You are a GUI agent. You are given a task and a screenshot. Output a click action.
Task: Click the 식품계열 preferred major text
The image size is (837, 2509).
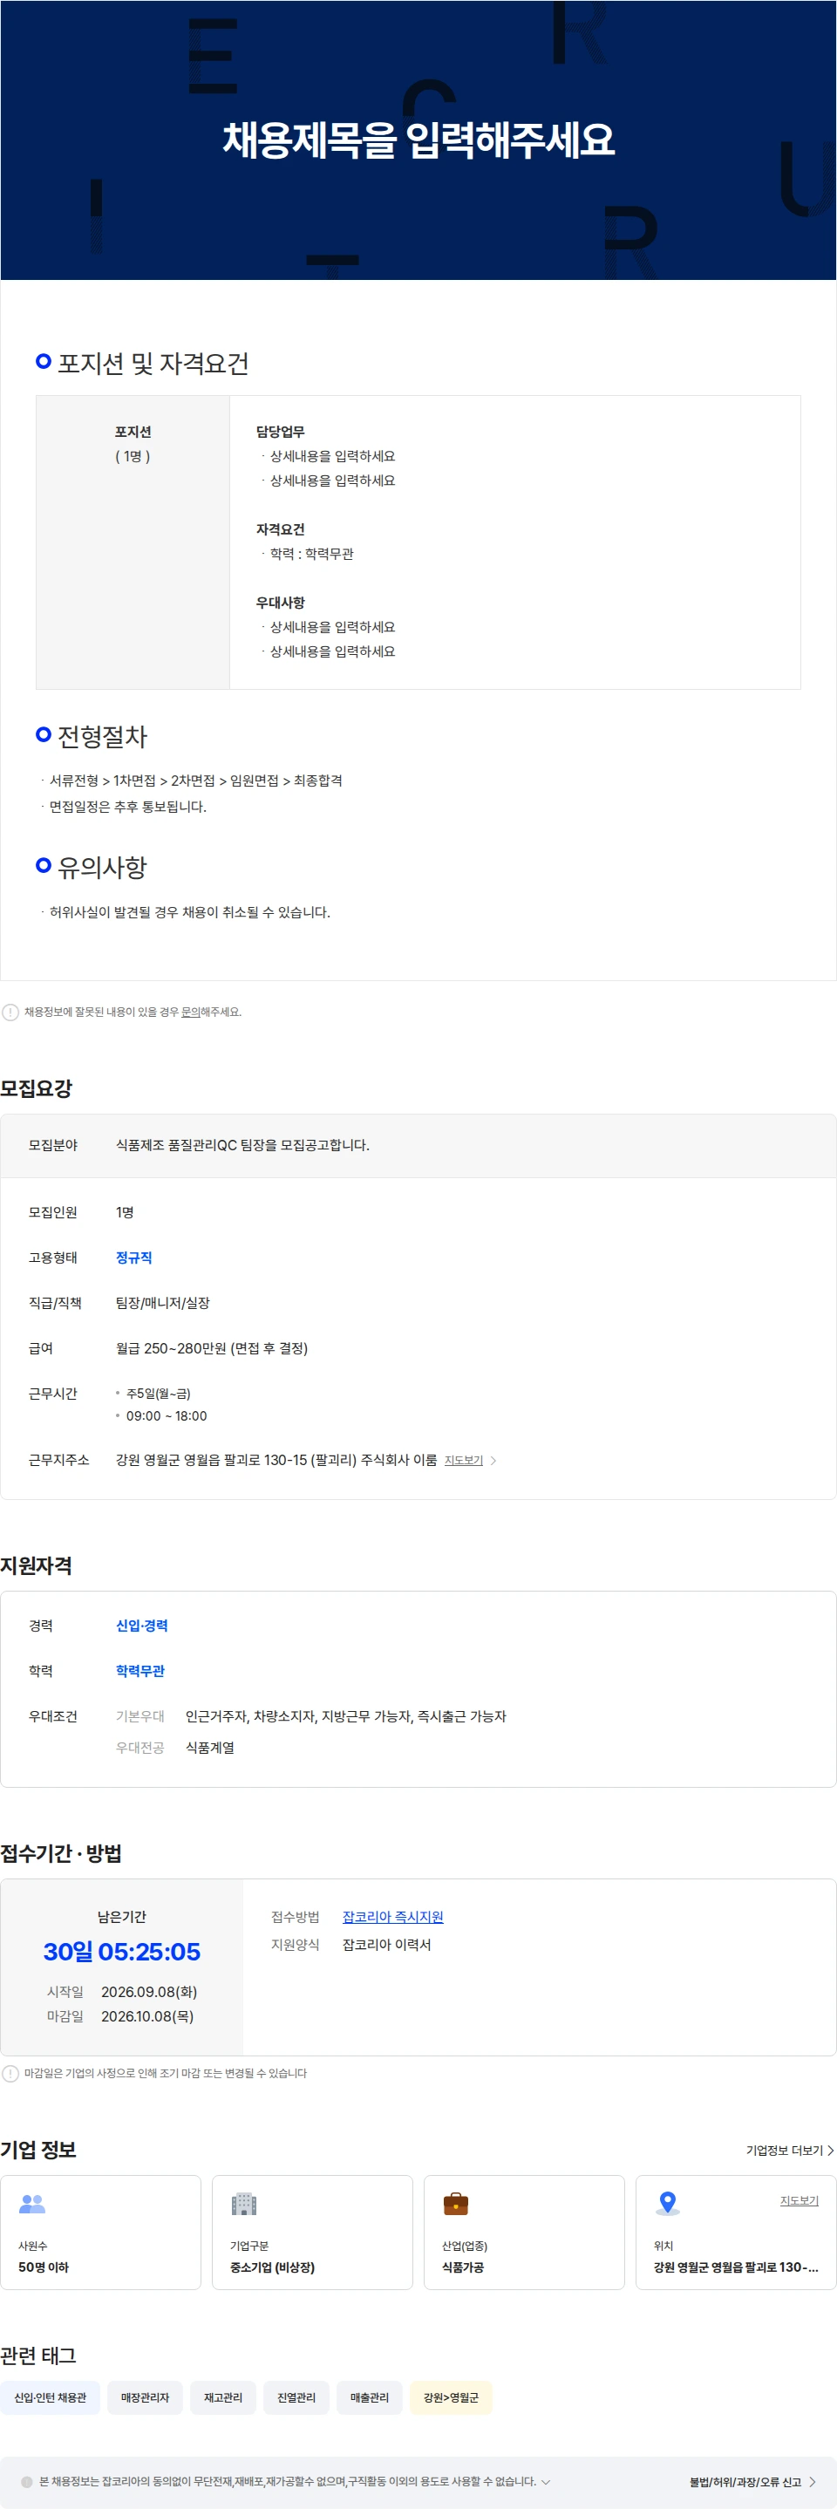(x=210, y=1748)
